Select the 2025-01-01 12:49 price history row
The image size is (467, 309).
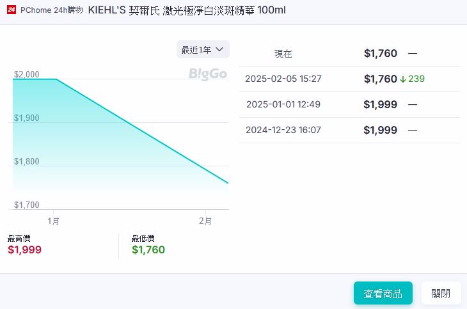click(349, 104)
